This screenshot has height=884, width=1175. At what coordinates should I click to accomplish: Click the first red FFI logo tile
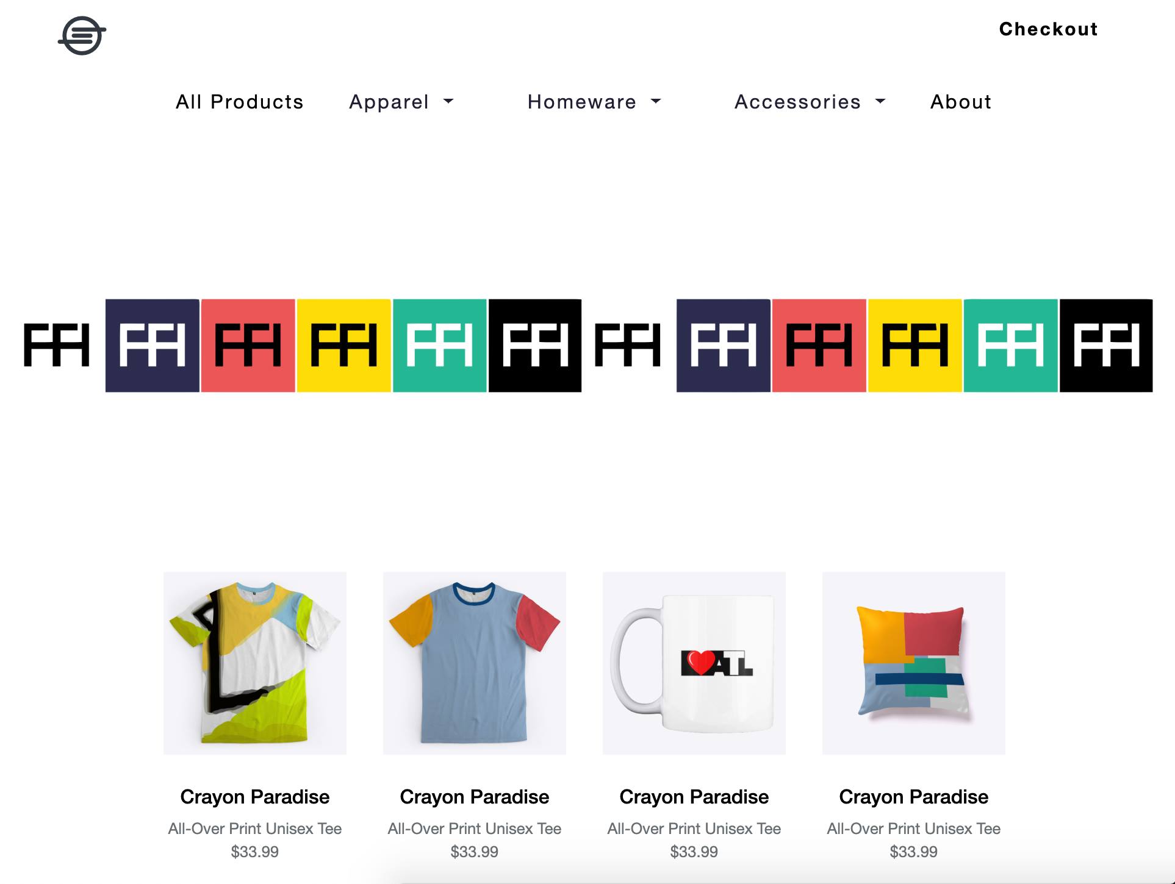pyautogui.click(x=248, y=346)
